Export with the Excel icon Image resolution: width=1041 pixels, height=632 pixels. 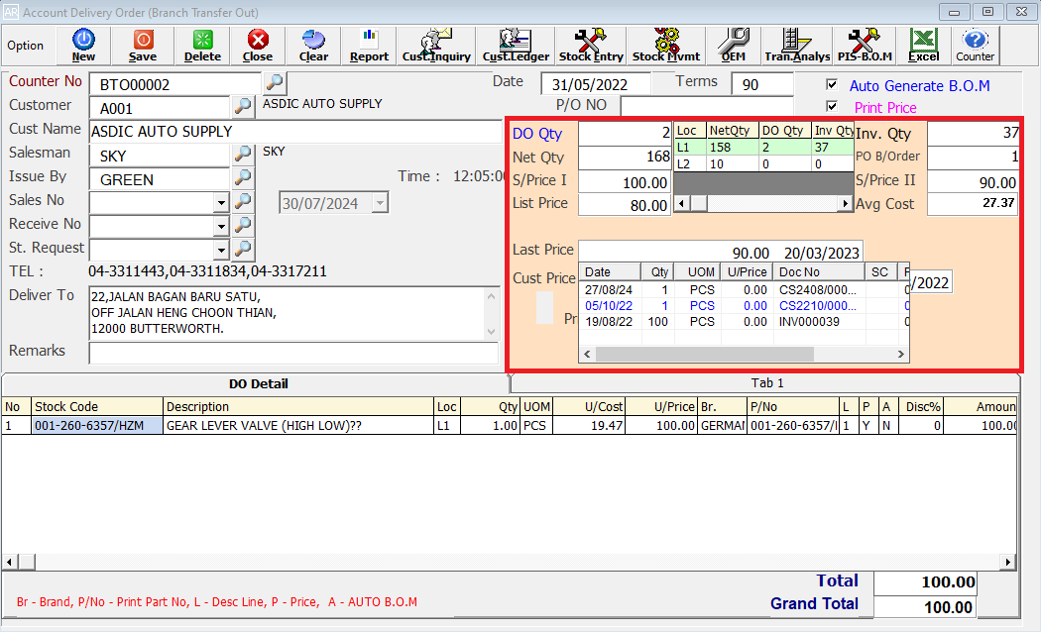[x=923, y=46]
